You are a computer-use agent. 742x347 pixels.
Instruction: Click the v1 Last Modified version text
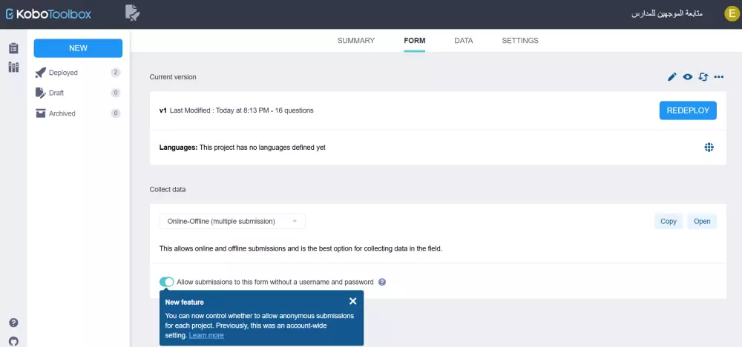point(236,110)
